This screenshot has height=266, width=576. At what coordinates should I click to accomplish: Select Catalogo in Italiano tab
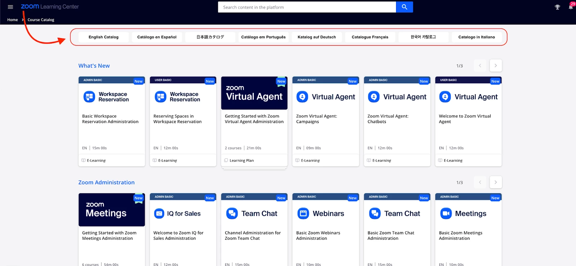pos(477,37)
